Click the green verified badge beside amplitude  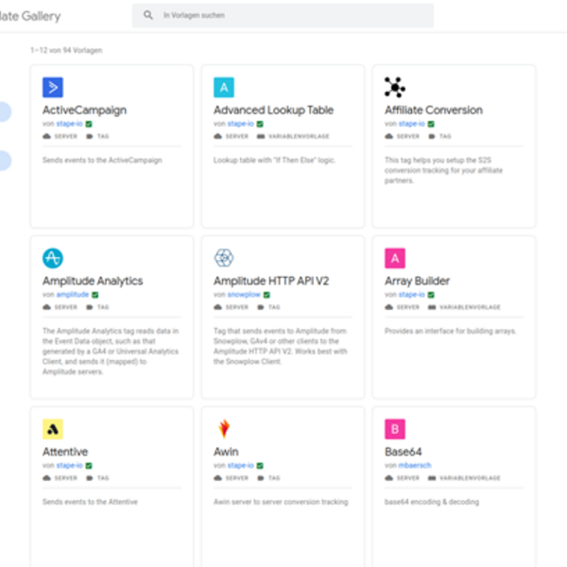[x=94, y=295]
